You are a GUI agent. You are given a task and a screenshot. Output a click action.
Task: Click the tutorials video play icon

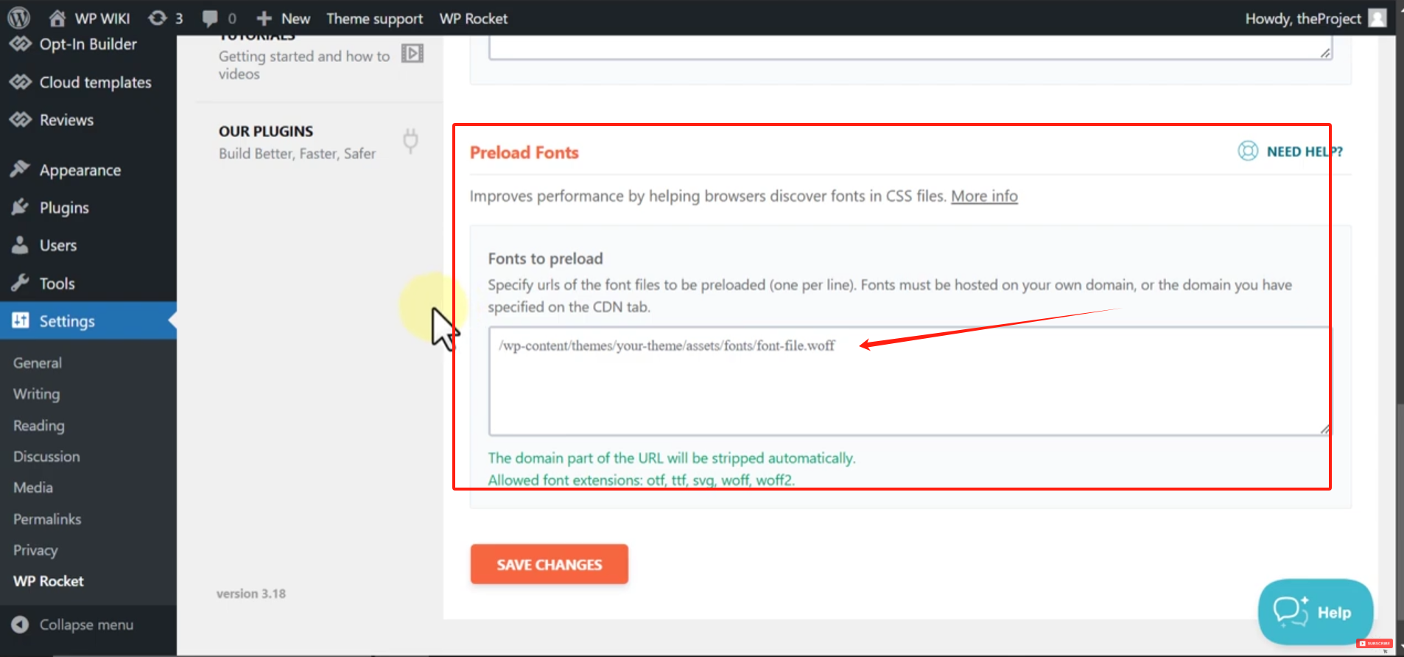point(412,54)
